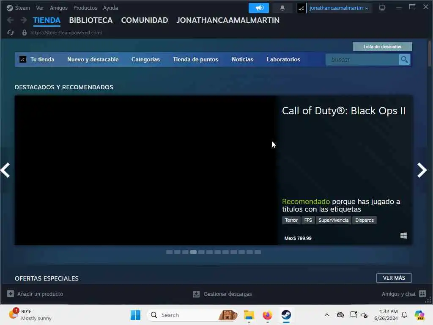Launch Firefox from the taskbar
Viewport: 433px width, 325px height.
(267, 315)
